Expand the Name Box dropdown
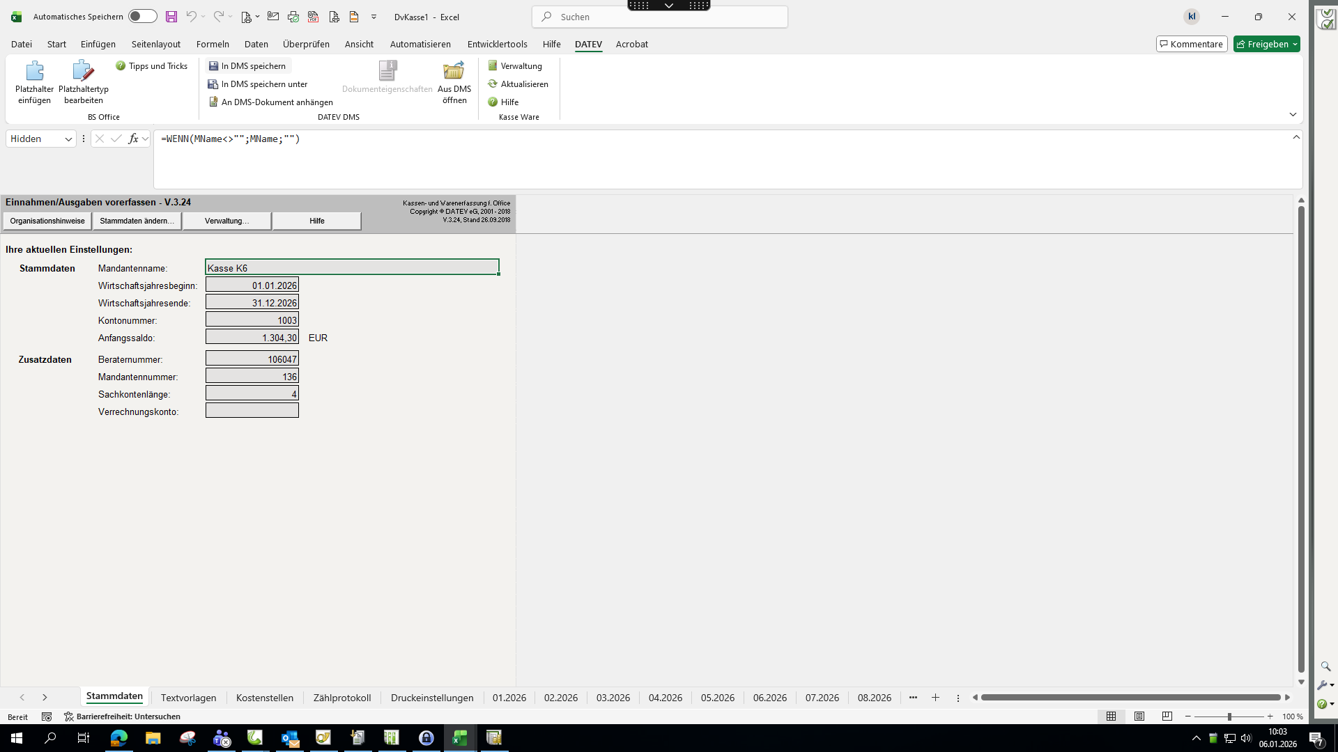Image resolution: width=1338 pixels, height=752 pixels. (68, 139)
